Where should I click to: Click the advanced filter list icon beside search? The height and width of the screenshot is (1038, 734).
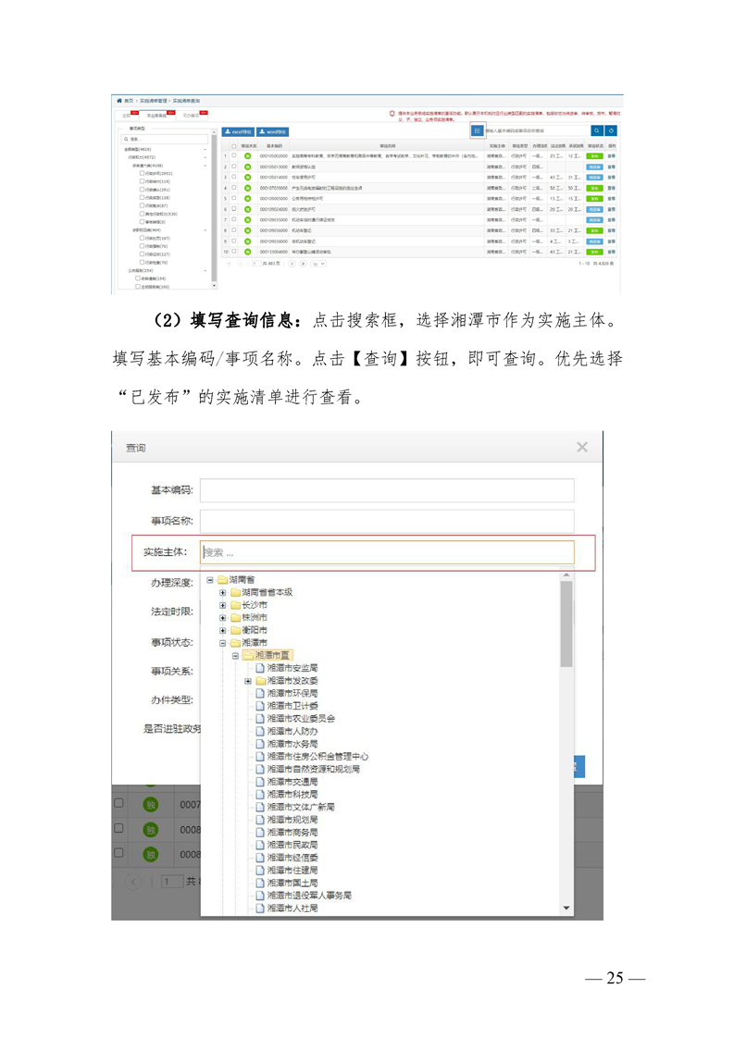point(477,130)
